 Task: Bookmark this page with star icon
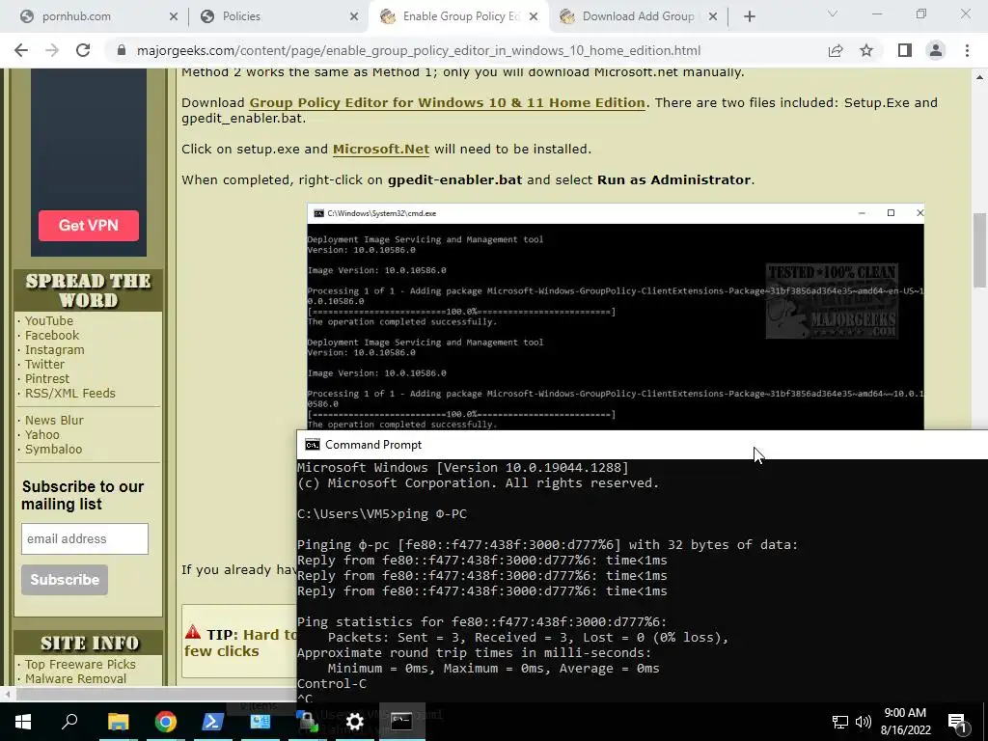click(866, 50)
